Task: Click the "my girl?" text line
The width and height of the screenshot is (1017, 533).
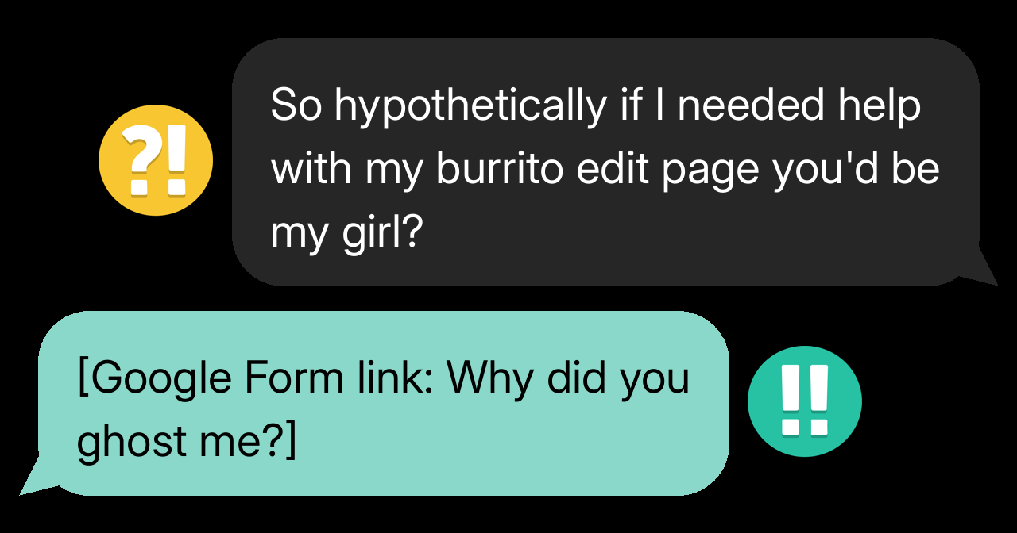Action: tap(345, 232)
